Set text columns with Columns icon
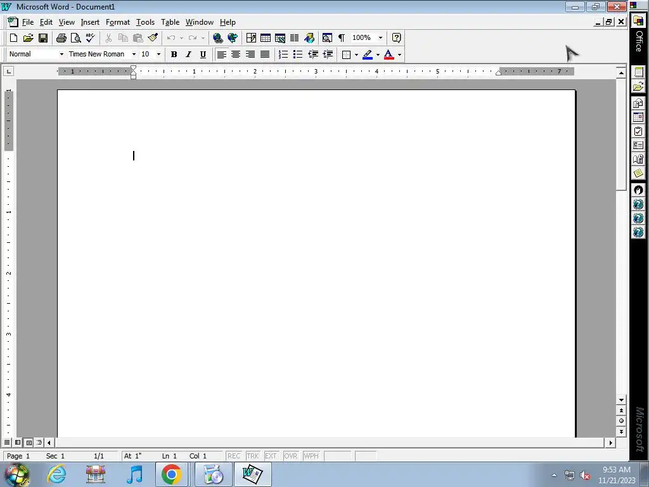 coord(294,38)
